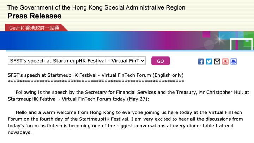Click the red download icon
The height and width of the screenshot is (143, 254).
[x=225, y=61]
